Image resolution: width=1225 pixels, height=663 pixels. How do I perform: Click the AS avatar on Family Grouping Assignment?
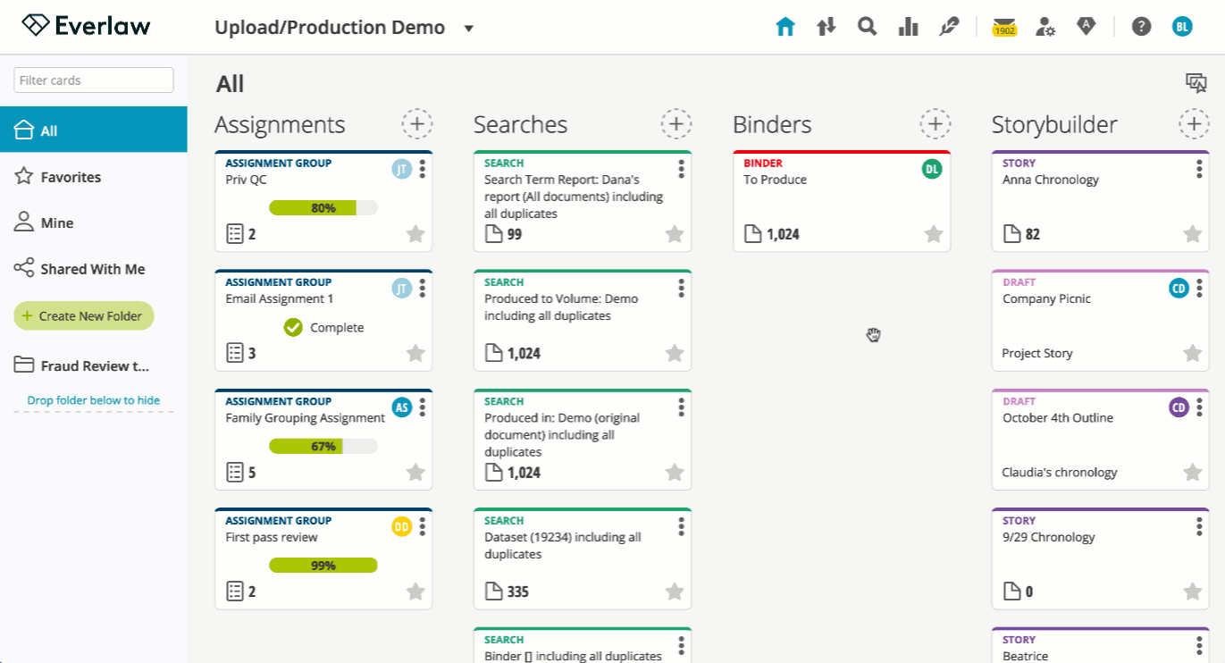tap(402, 407)
